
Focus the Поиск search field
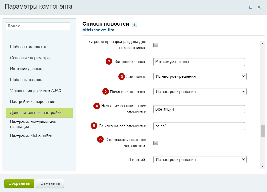pos(38,26)
